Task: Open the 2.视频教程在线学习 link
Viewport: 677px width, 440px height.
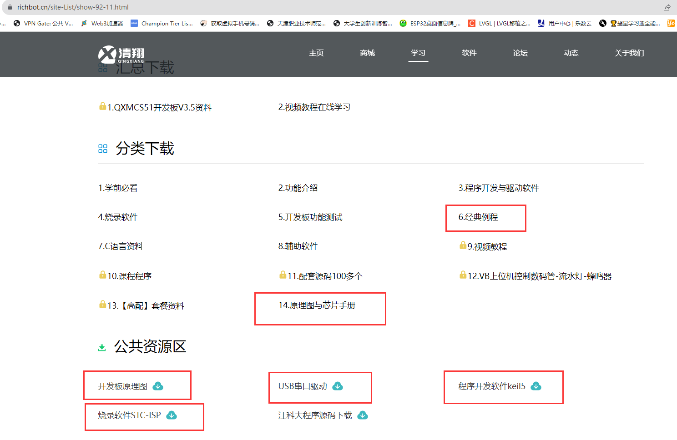Action: coord(314,107)
